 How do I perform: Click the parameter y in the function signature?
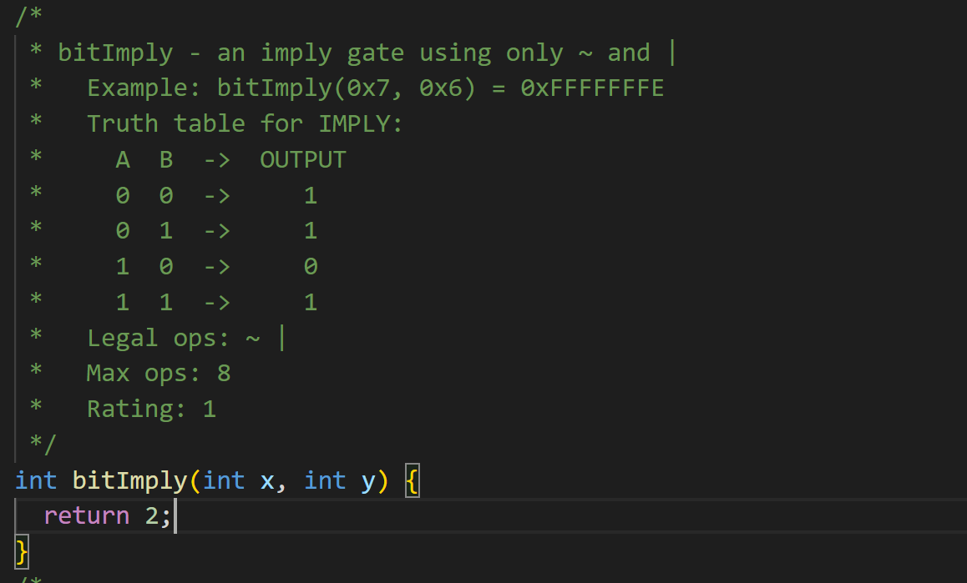pyautogui.click(x=368, y=482)
